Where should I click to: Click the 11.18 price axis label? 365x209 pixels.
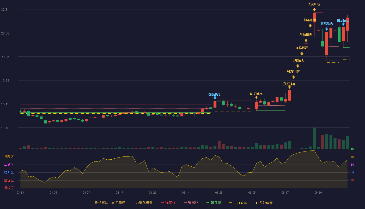tap(5, 128)
